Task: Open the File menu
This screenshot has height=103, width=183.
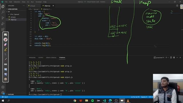Action: pyautogui.click(x=6, y=2)
